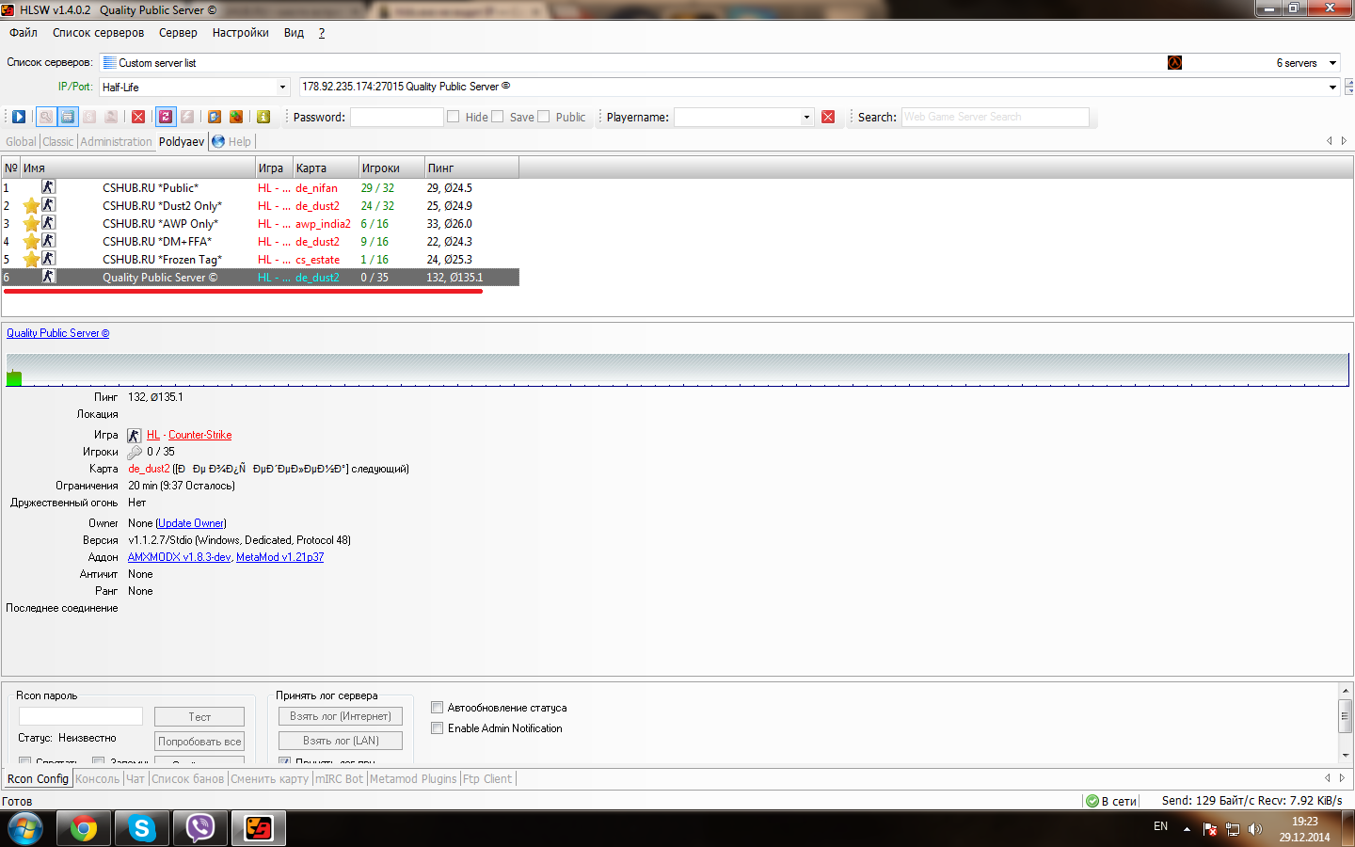This screenshot has height=847, width=1355.
Task: Switch to the Сменить карту tab
Action: point(270,779)
